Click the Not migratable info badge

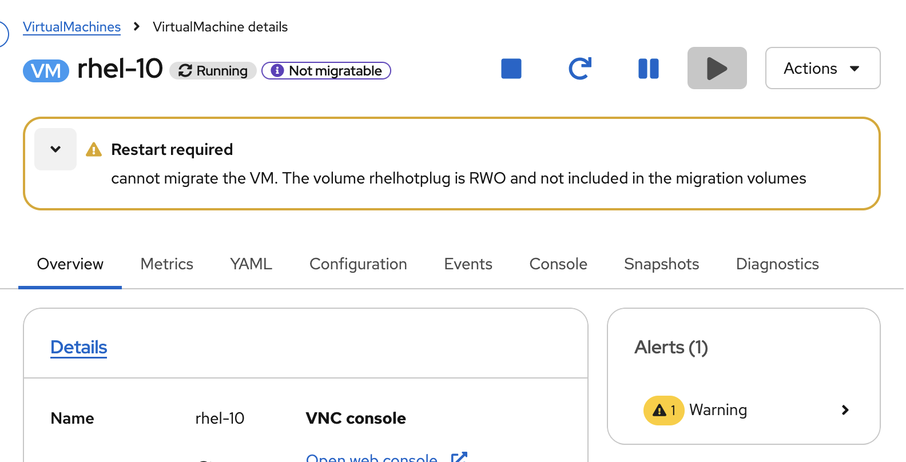[x=326, y=71]
